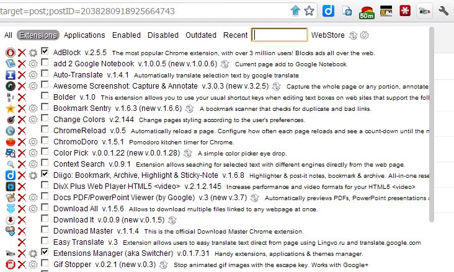This screenshot has height=272, width=454.
Task: Update Awesome Screenshot to new version
Action: (276, 86)
